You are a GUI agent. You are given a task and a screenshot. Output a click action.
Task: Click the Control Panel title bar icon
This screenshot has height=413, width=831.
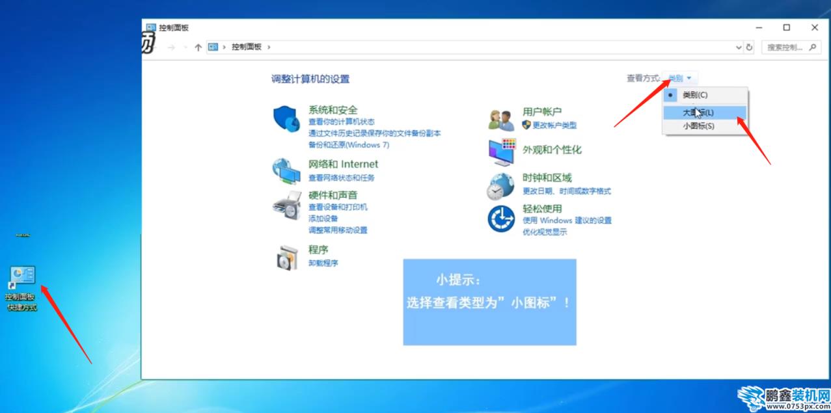click(x=151, y=27)
